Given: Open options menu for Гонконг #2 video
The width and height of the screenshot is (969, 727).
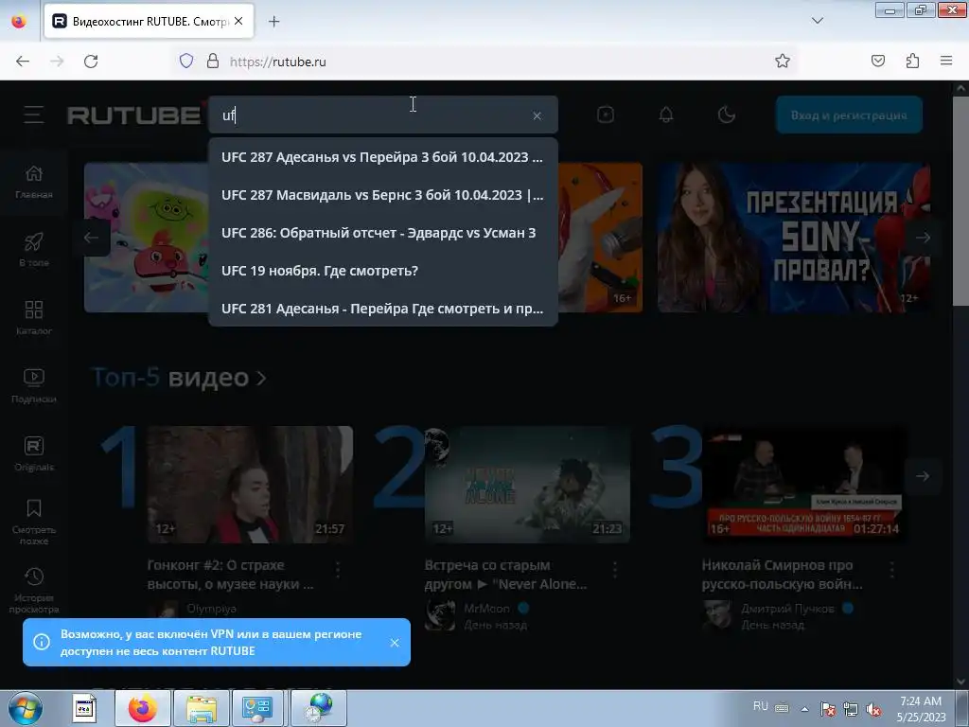Looking at the screenshot, I should pyautogui.click(x=338, y=569).
